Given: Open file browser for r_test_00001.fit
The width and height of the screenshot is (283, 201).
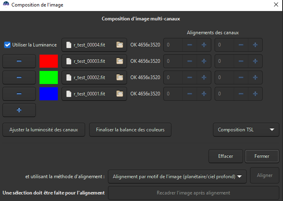Looking at the screenshot, I should (x=120, y=94).
